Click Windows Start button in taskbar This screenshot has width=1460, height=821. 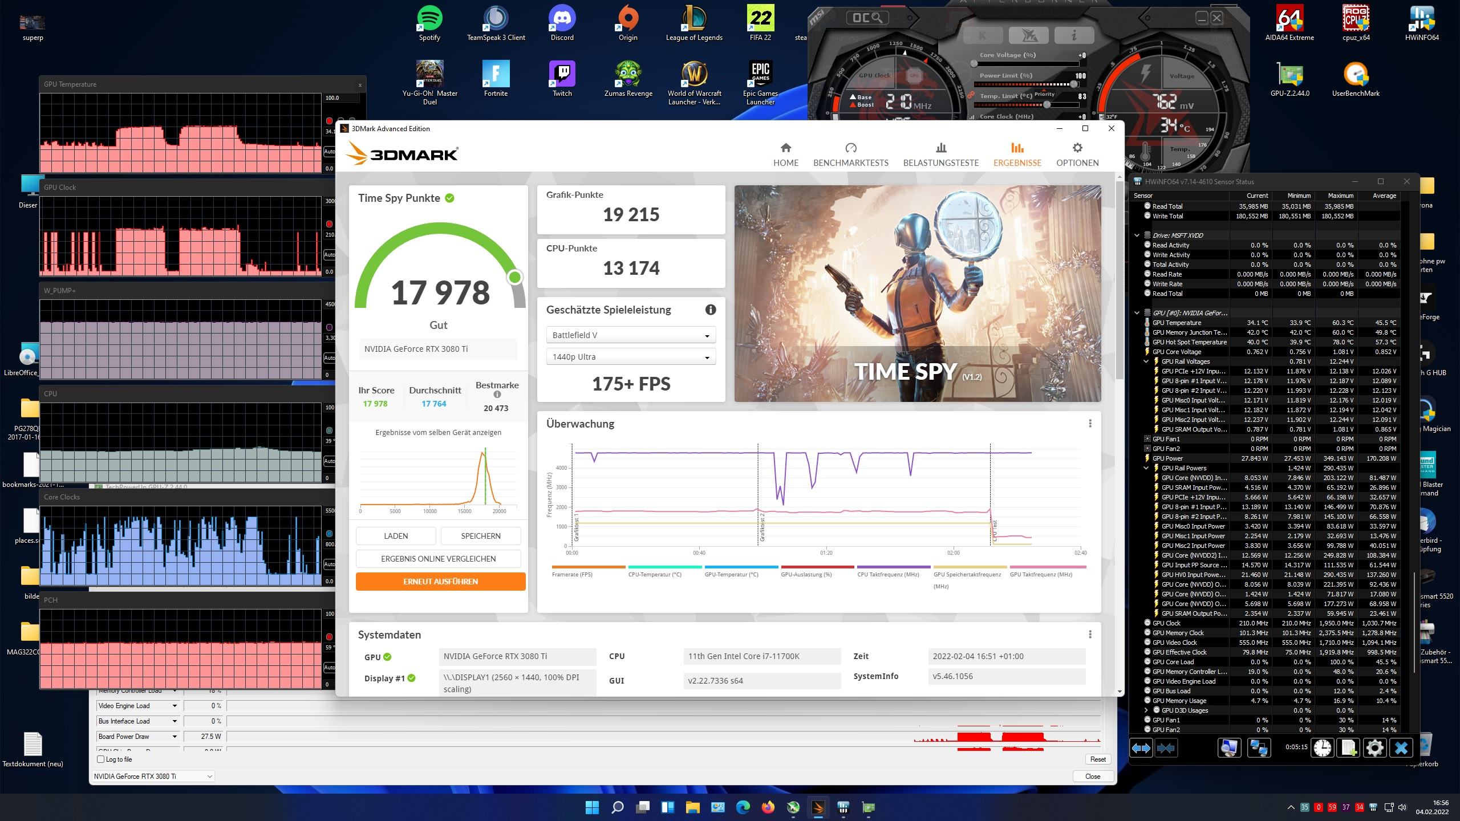(592, 807)
